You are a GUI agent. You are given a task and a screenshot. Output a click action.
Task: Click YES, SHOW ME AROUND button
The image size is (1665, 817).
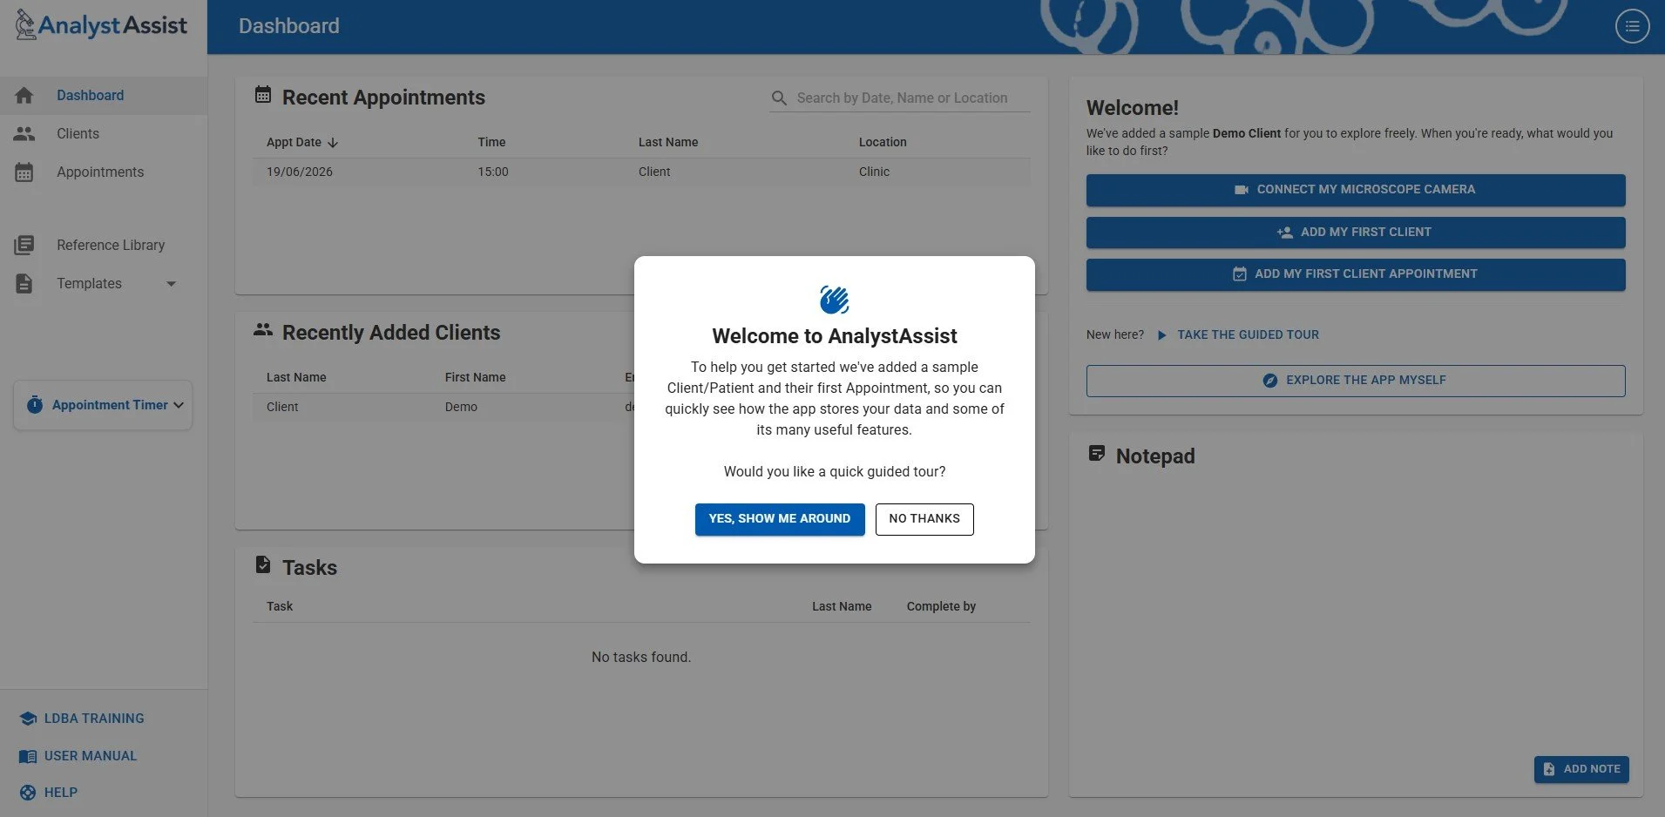[x=780, y=519]
